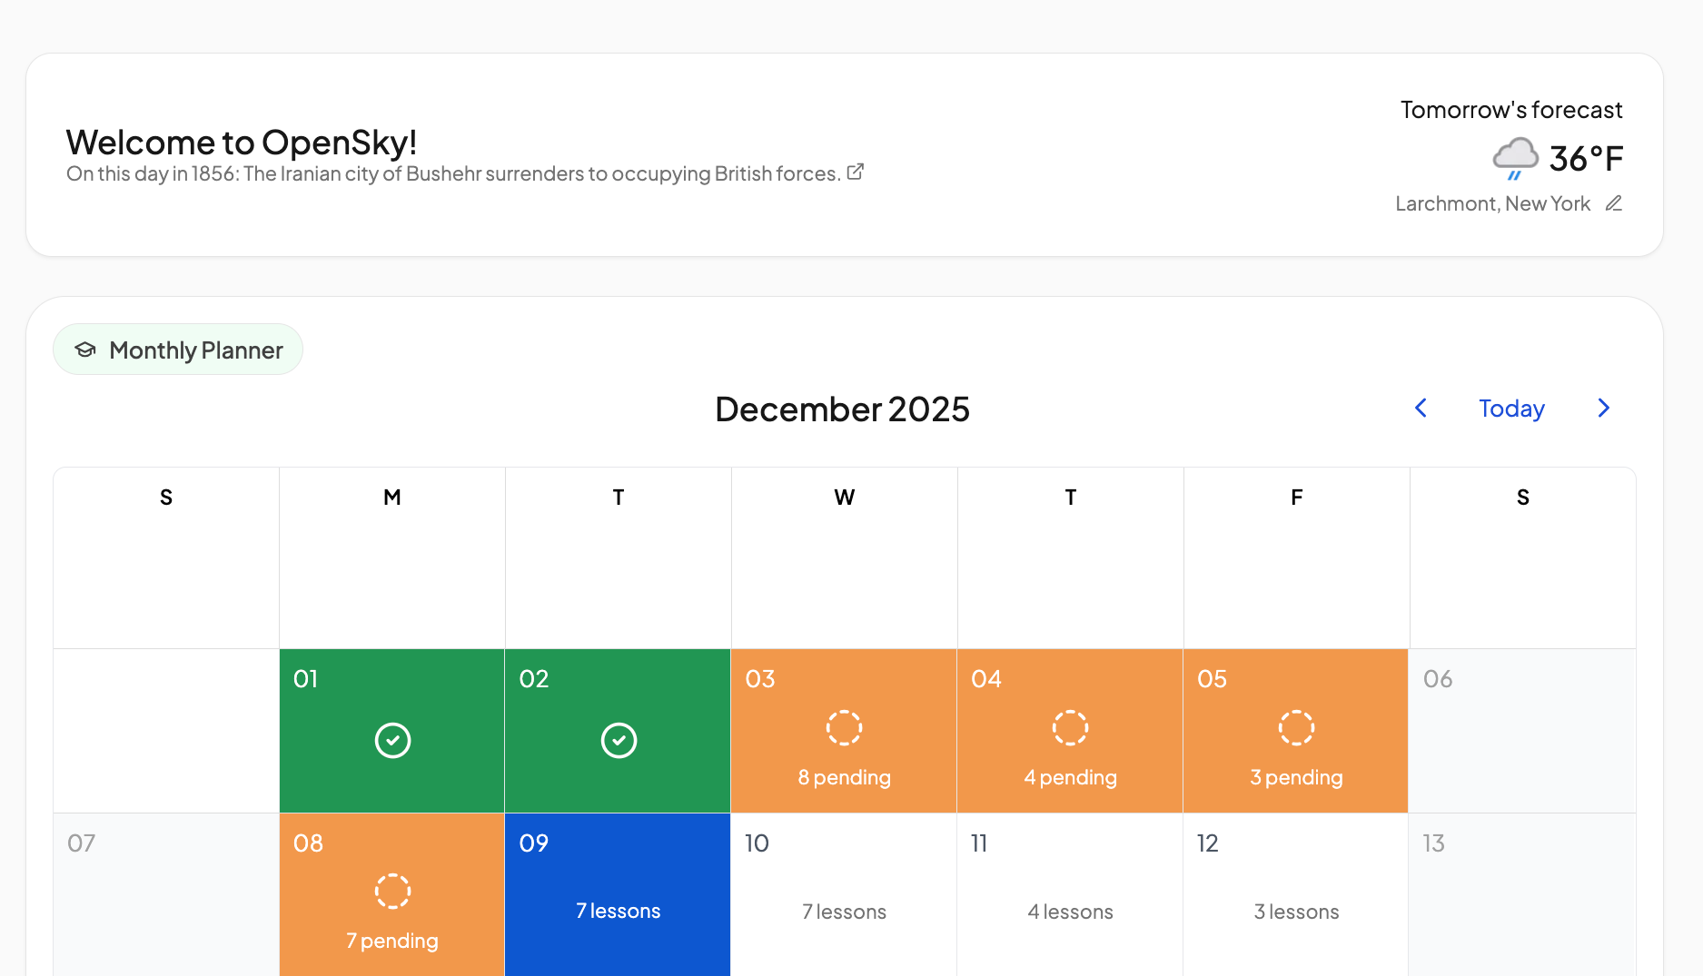Click the '8 pending' label on December 03
Viewport: 1703px width, 976px height.
point(844,777)
